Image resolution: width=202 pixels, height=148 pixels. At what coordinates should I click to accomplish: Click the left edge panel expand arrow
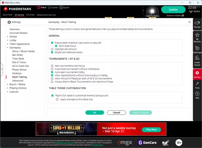click(1, 69)
